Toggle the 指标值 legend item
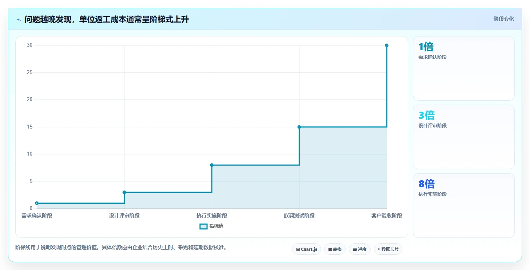 pos(212,226)
